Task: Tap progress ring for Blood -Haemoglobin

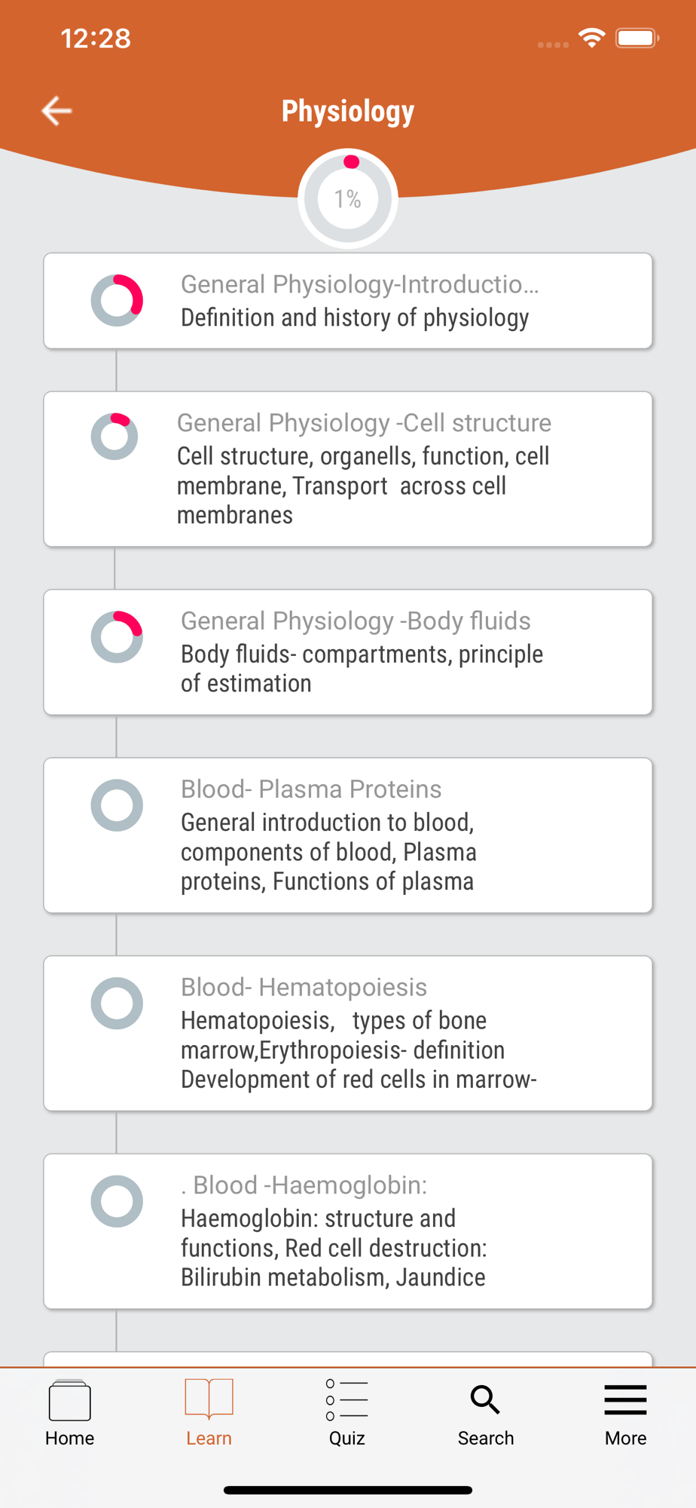Action: coord(117,1201)
